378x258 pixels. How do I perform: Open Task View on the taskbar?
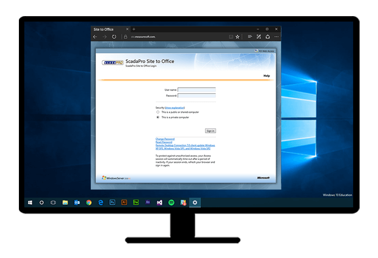pos(53,203)
